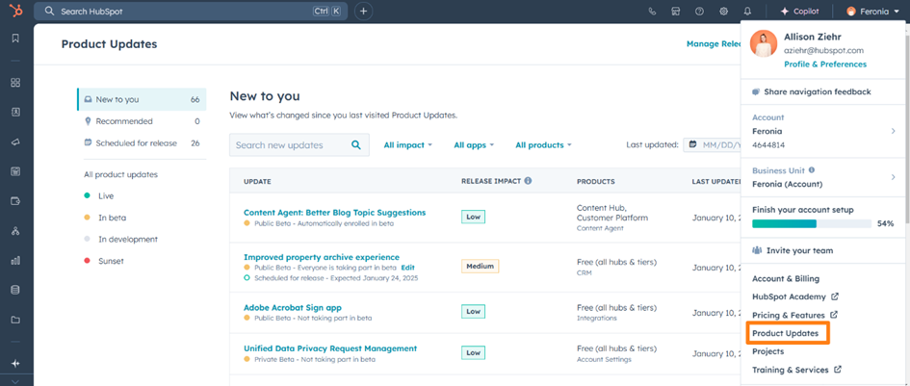The image size is (910, 386).
Task: Open the All products filter dropdown
Action: pyautogui.click(x=543, y=145)
